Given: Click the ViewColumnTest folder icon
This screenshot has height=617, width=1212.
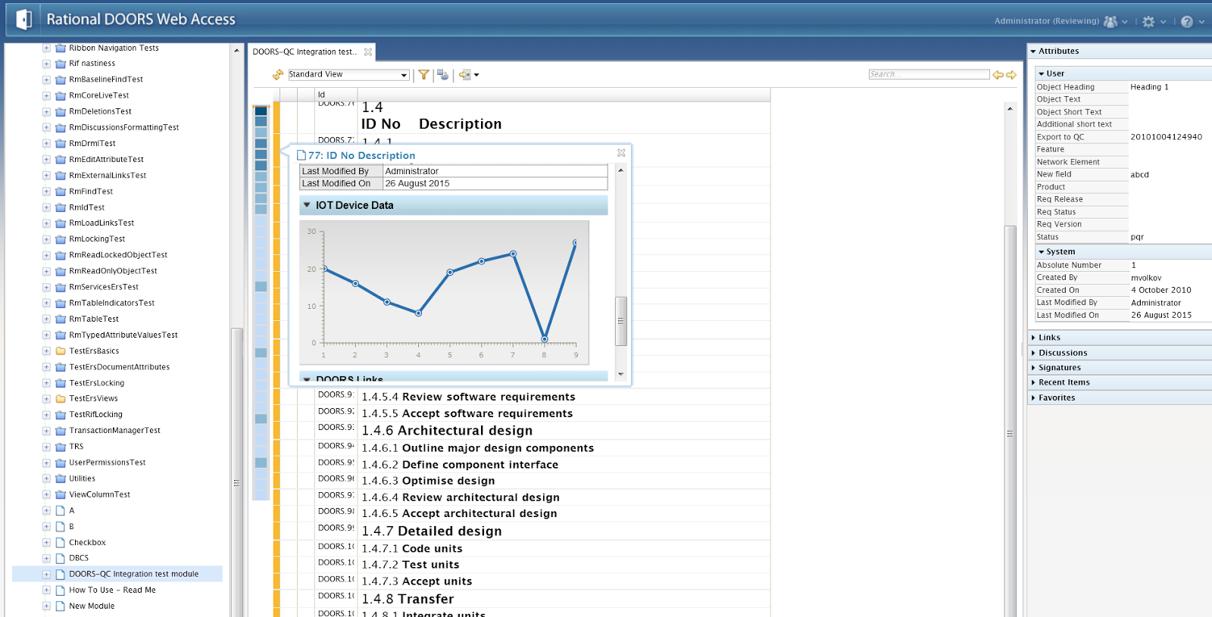Looking at the screenshot, I should pos(61,494).
